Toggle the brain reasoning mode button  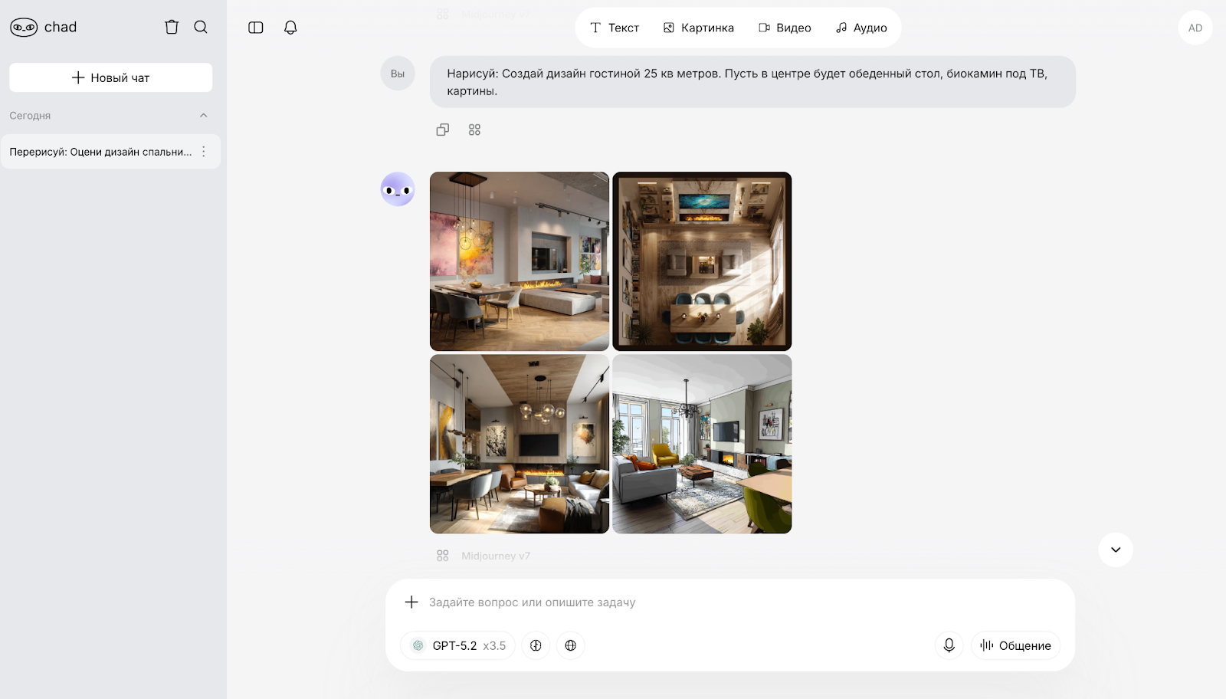click(x=536, y=645)
